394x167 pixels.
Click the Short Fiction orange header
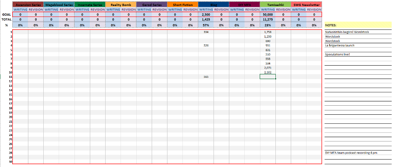(182, 4)
